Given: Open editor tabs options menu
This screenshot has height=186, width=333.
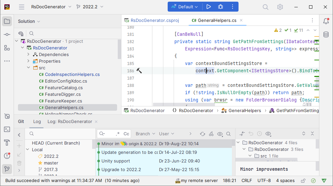Looking at the screenshot, I should tap(312, 20).
